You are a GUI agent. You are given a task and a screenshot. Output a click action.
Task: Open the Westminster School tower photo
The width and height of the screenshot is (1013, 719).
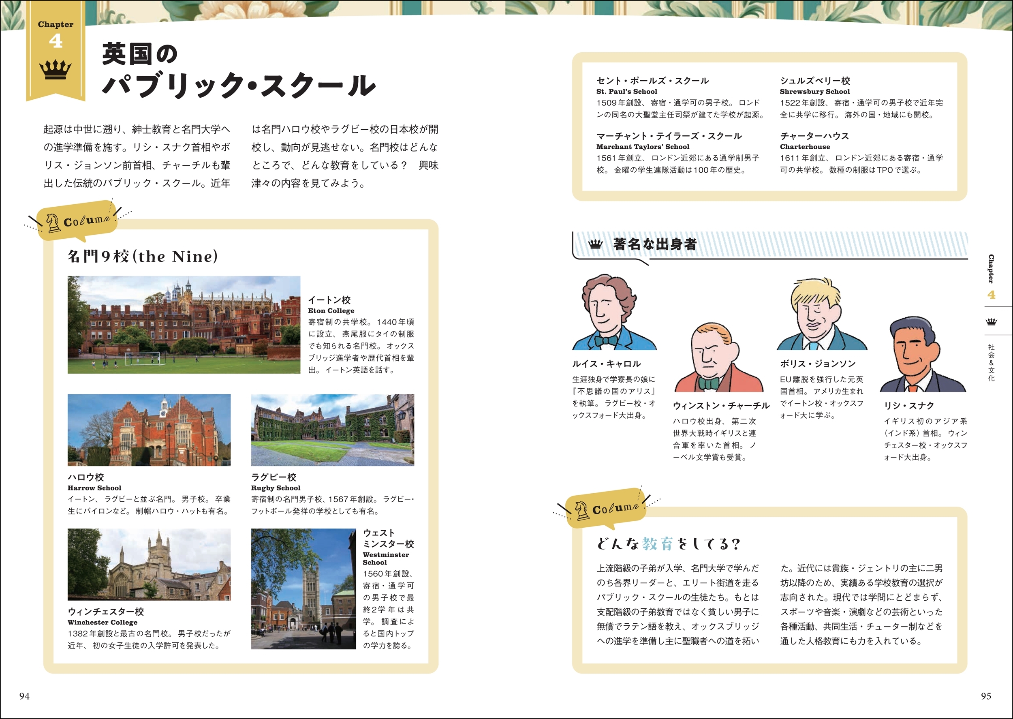[303, 588]
